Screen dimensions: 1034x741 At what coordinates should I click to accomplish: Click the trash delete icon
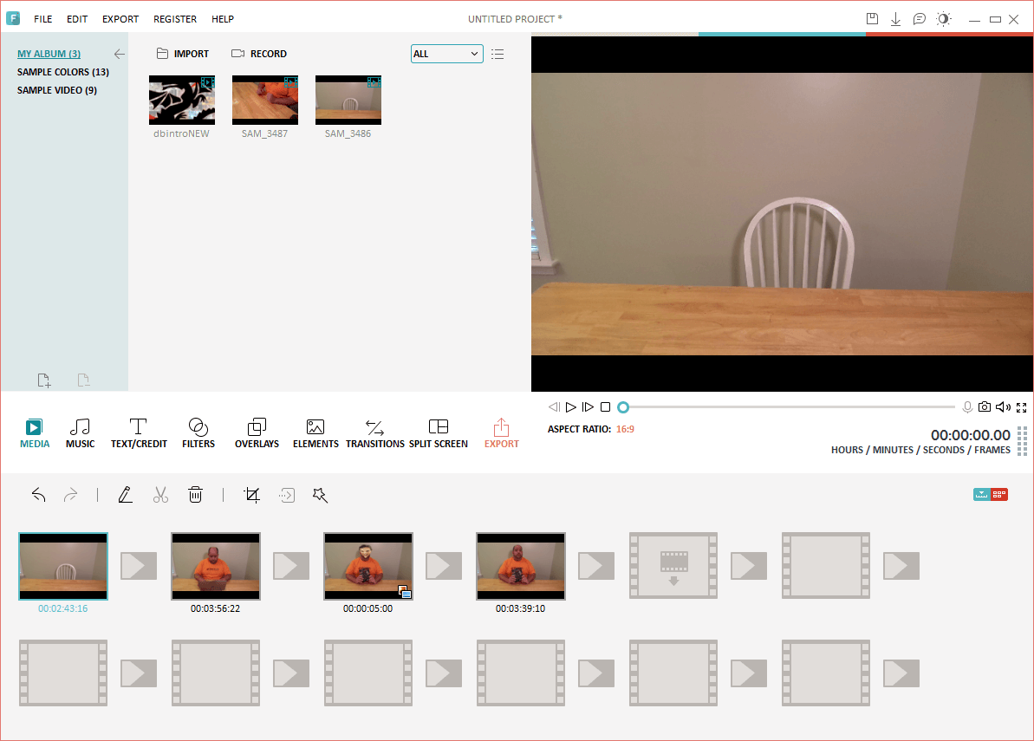[x=196, y=495]
